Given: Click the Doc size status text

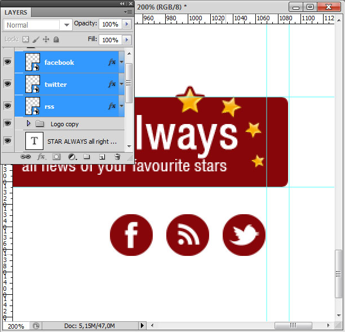Looking at the screenshot, I should click(x=89, y=326).
